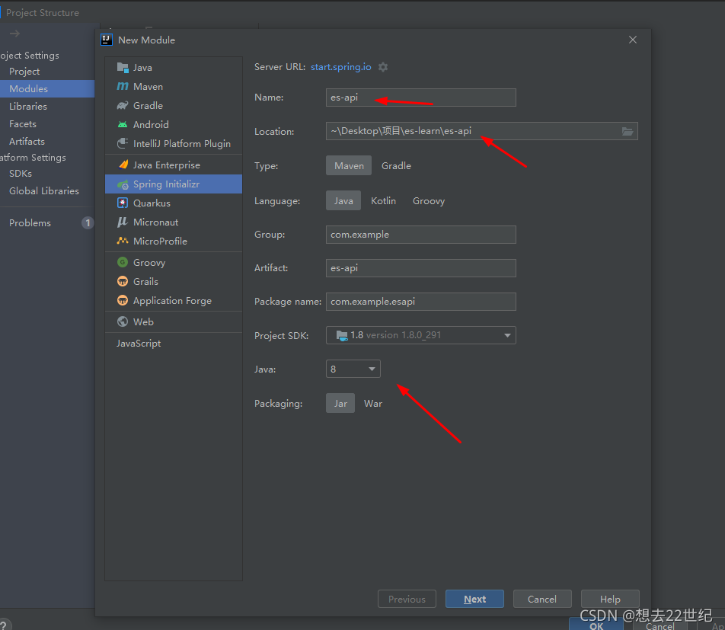Choose Maven as build type
This screenshot has height=630, width=725.
[349, 165]
